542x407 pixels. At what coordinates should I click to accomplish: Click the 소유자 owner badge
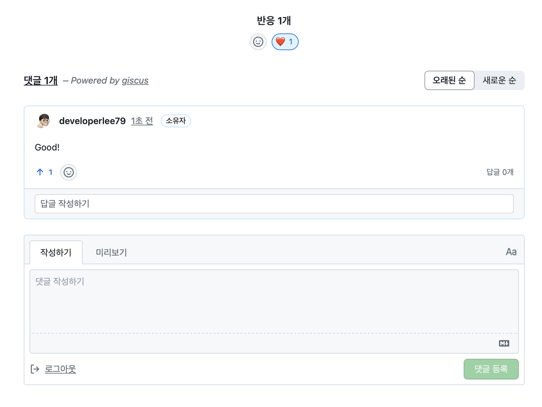176,121
